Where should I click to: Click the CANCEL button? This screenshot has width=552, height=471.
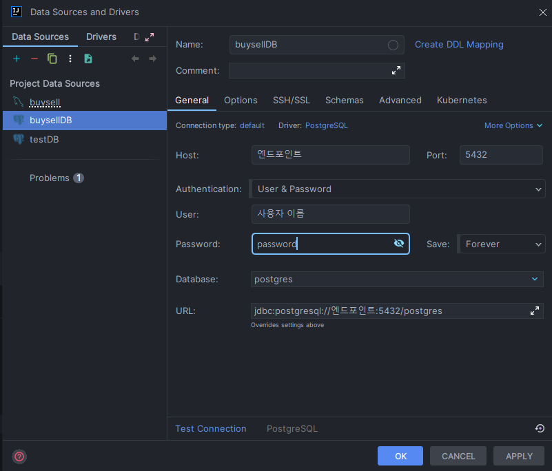[x=458, y=456]
